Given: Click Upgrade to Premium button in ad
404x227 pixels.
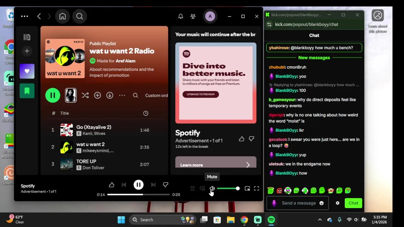Looking at the screenshot, I should (201, 94).
